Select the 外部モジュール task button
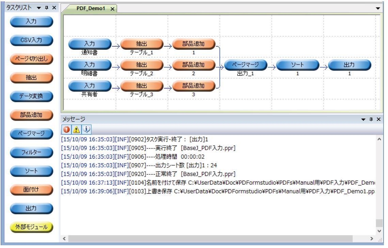The height and width of the screenshot is (248, 388). 31,226
